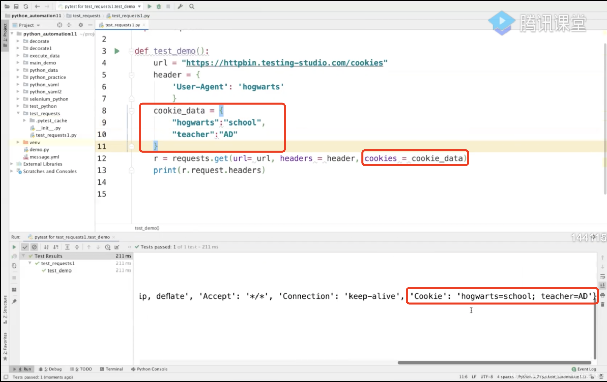Open Test History clock icon
The image size is (607, 382).
pyautogui.click(x=108, y=247)
